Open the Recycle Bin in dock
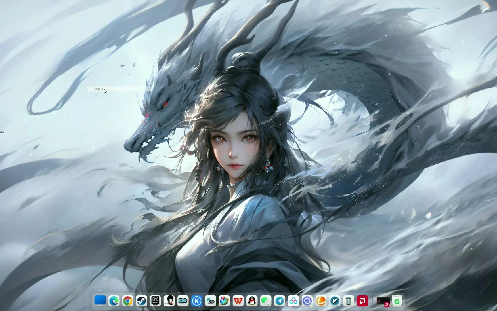 tap(397, 301)
